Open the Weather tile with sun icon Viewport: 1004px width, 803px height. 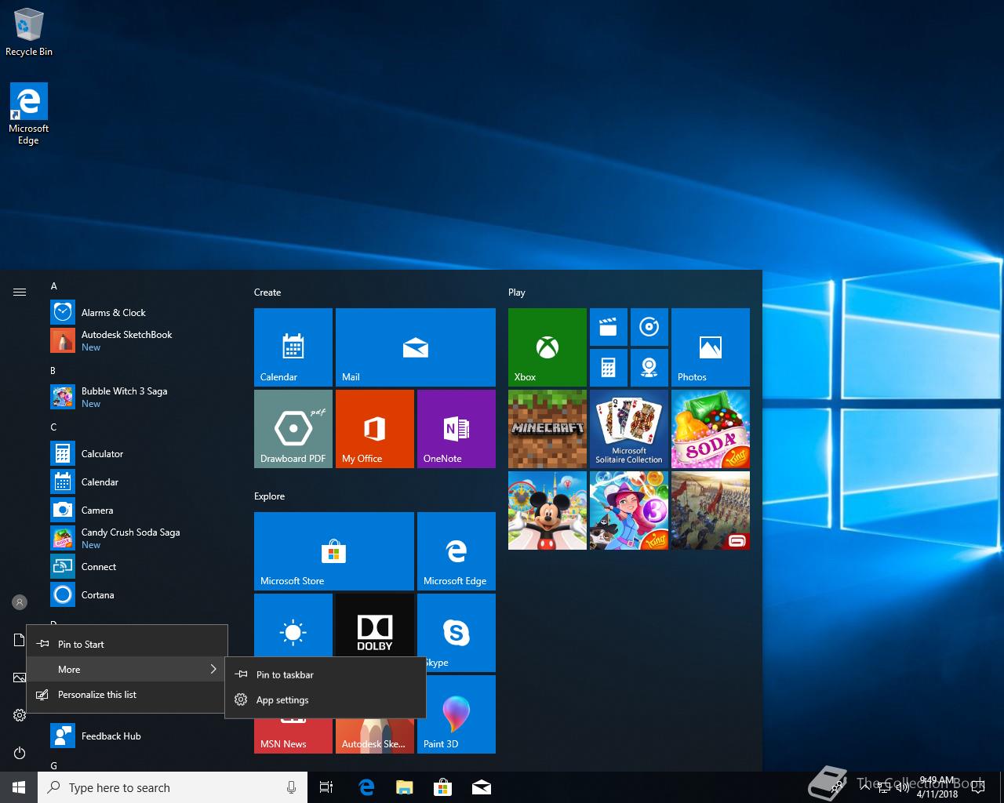293,625
